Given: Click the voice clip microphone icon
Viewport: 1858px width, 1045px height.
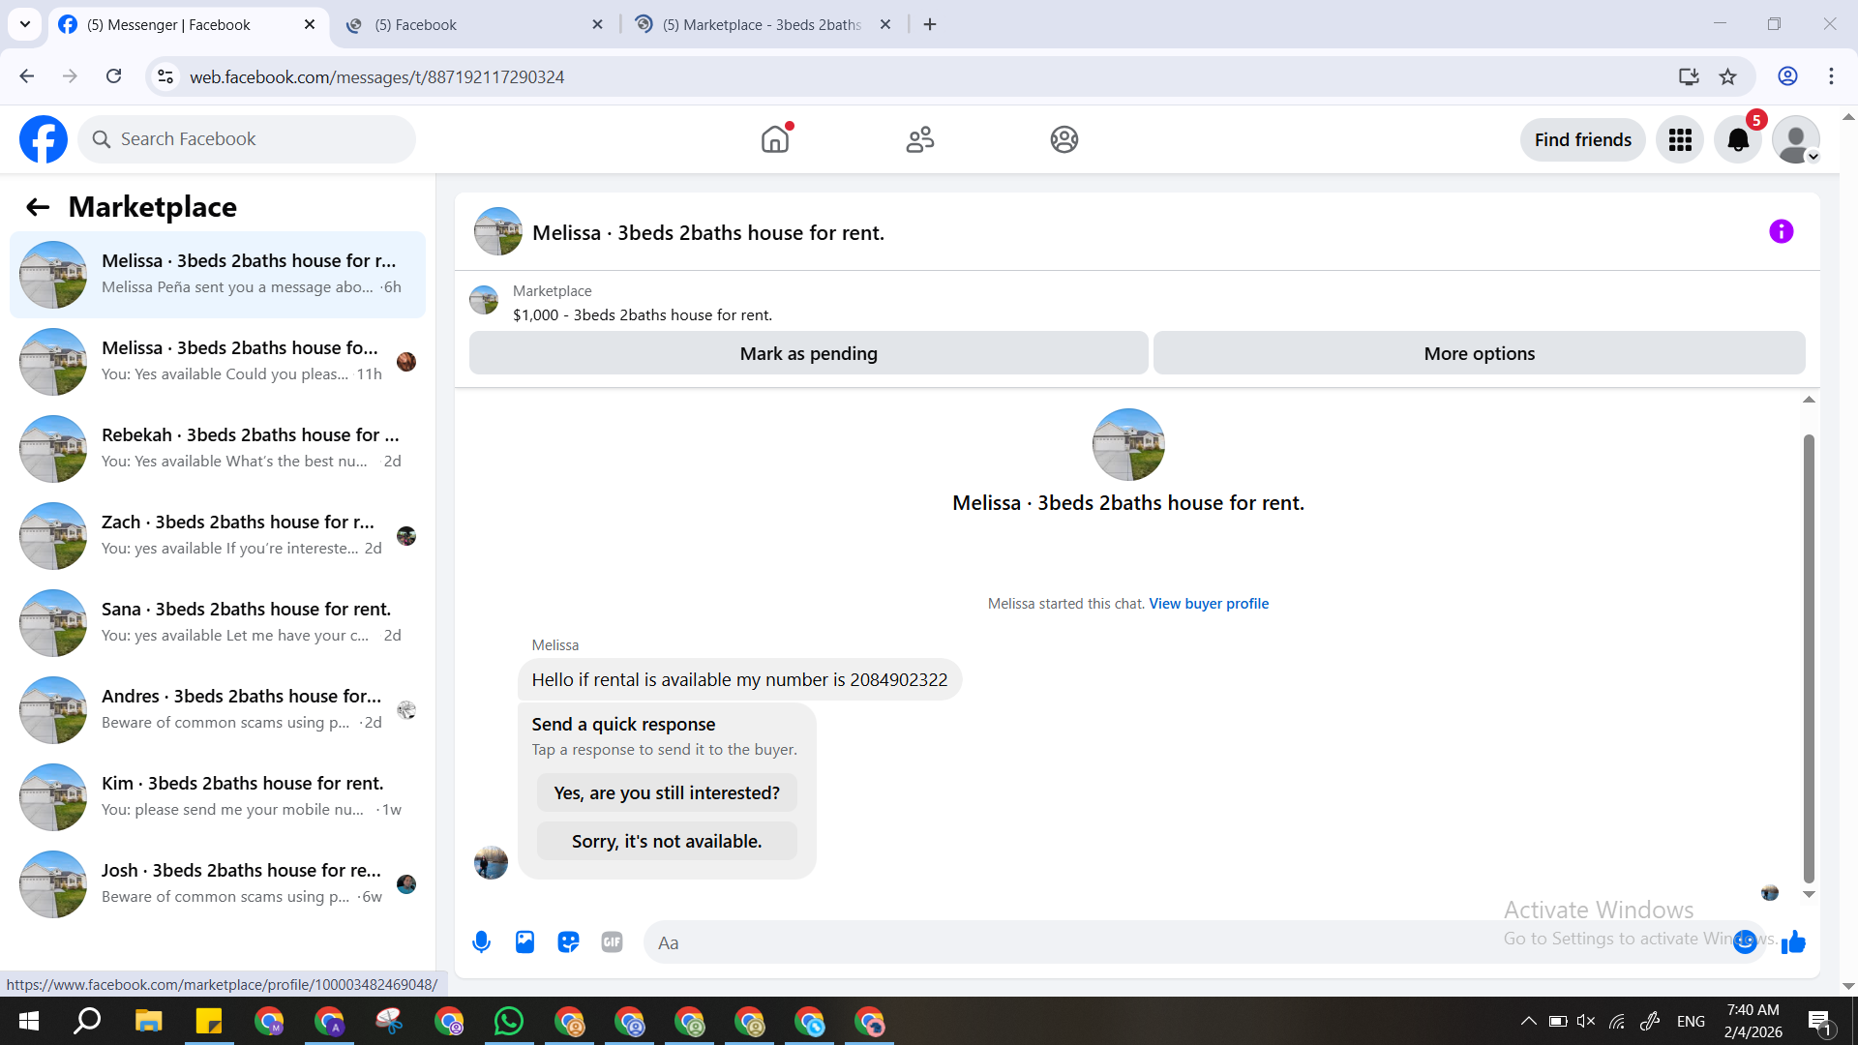Looking at the screenshot, I should click(481, 942).
